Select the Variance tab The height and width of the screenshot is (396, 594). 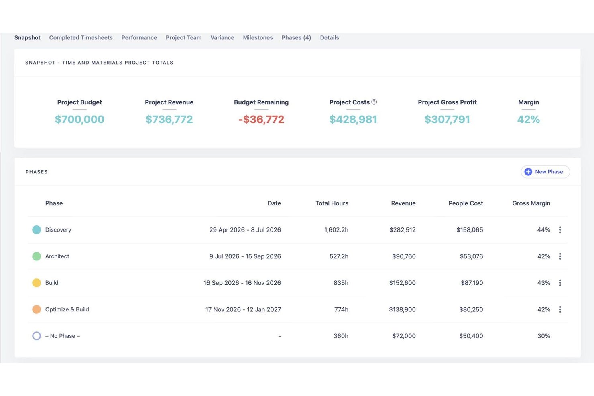point(222,38)
